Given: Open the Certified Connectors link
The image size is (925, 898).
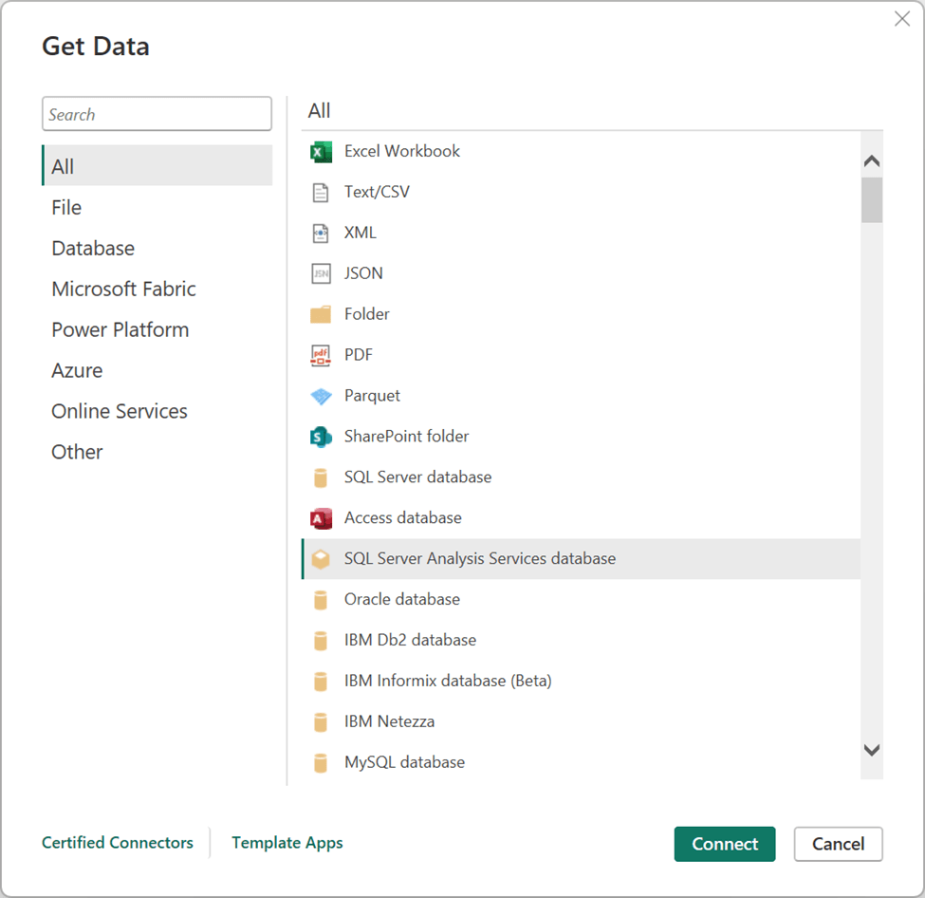Looking at the screenshot, I should [x=118, y=842].
